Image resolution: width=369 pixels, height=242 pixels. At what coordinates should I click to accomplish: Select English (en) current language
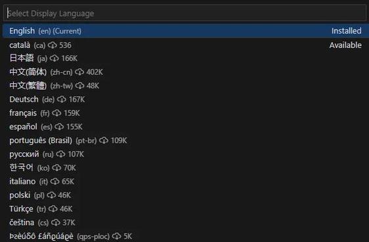point(186,31)
